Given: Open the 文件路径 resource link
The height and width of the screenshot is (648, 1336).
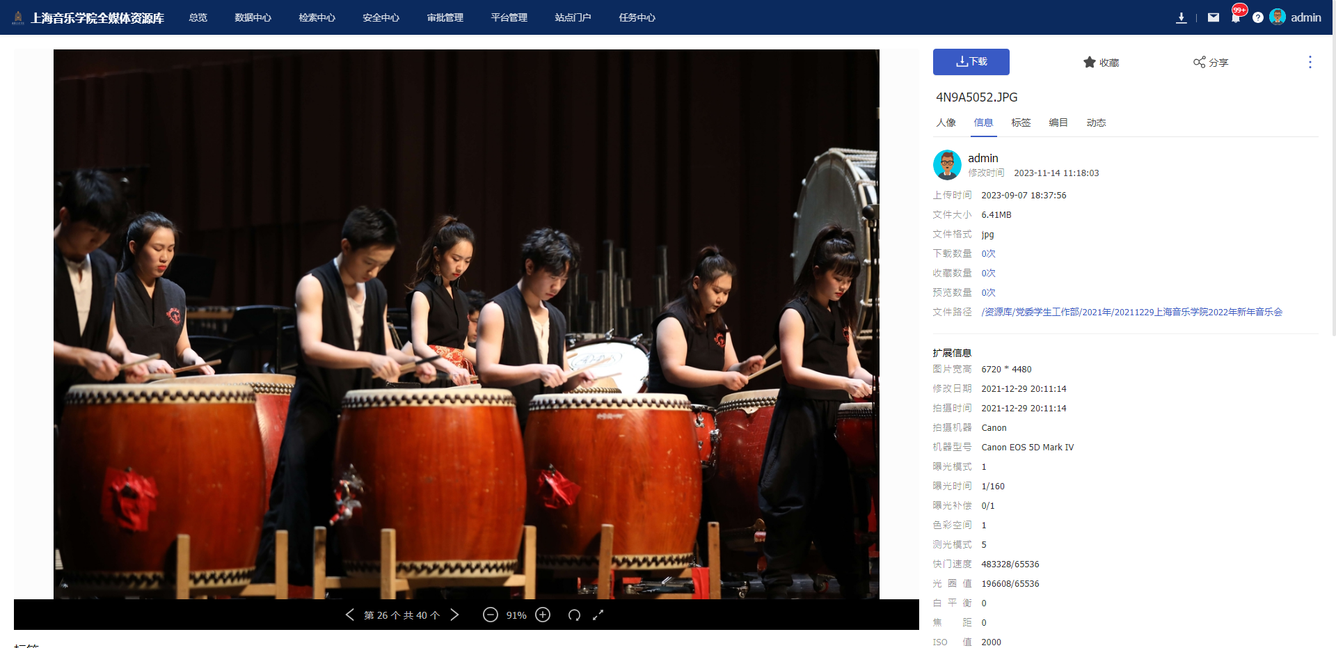Looking at the screenshot, I should (x=1131, y=312).
